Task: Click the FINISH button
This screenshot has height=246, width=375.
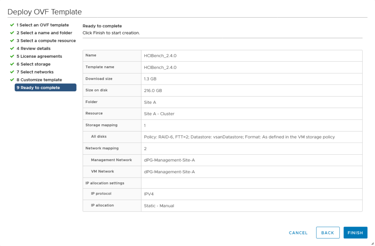Action: [355, 232]
